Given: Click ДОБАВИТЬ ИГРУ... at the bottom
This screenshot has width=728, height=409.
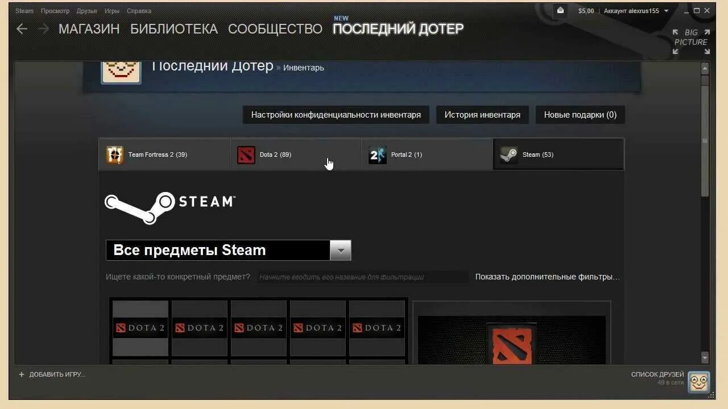Looking at the screenshot, I should (57, 374).
